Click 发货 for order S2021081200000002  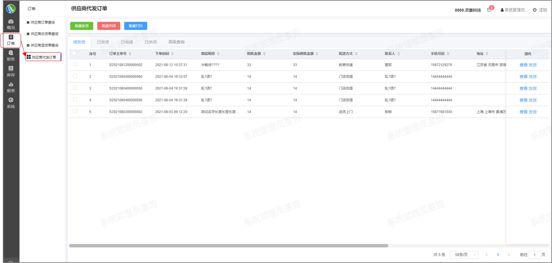pos(533,65)
